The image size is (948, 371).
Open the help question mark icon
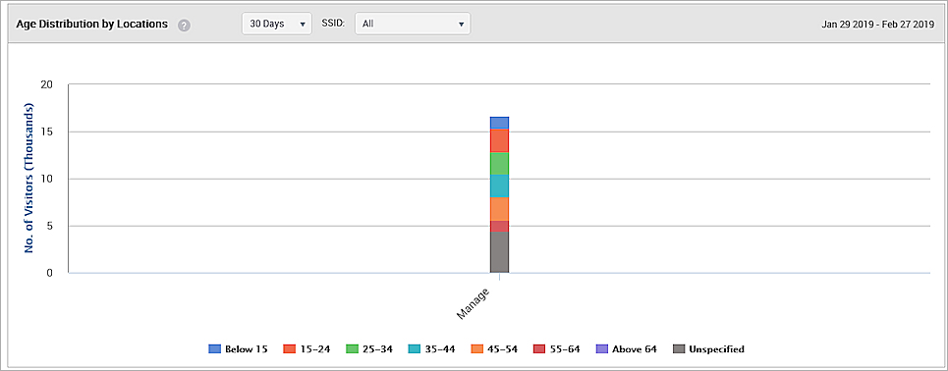click(185, 26)
